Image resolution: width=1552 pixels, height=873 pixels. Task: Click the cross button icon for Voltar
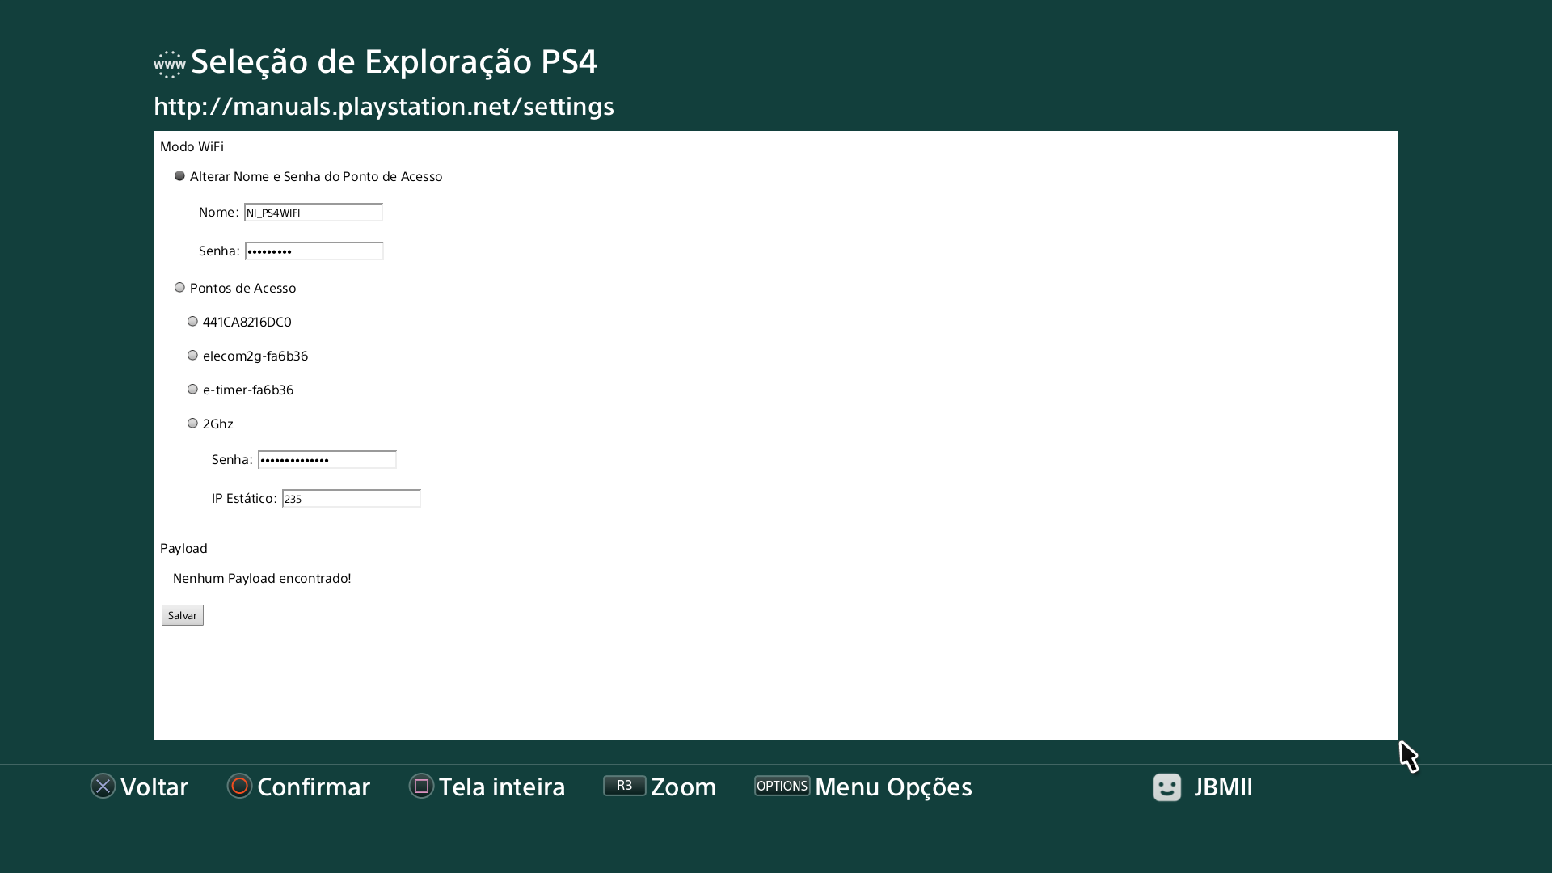tap(103, 786)
